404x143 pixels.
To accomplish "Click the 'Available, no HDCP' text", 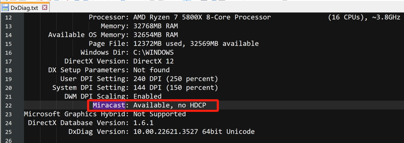I will tap(170, 105).
